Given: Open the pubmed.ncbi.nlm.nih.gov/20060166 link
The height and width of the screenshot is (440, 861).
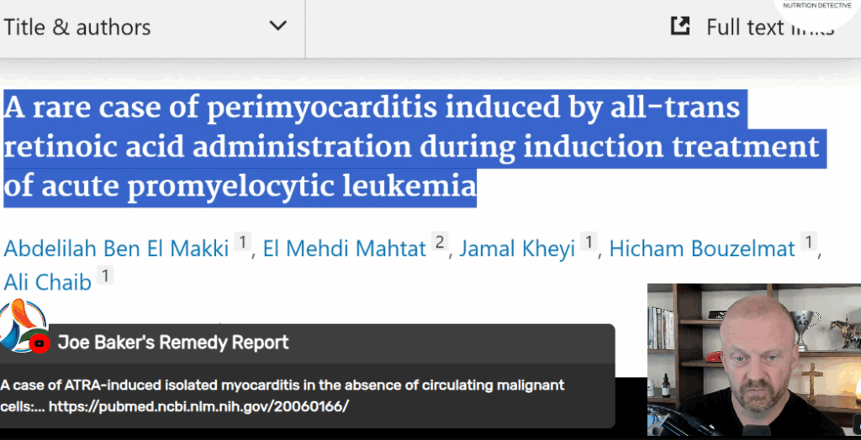Looking at the screenshot, I should coord(198,406).
